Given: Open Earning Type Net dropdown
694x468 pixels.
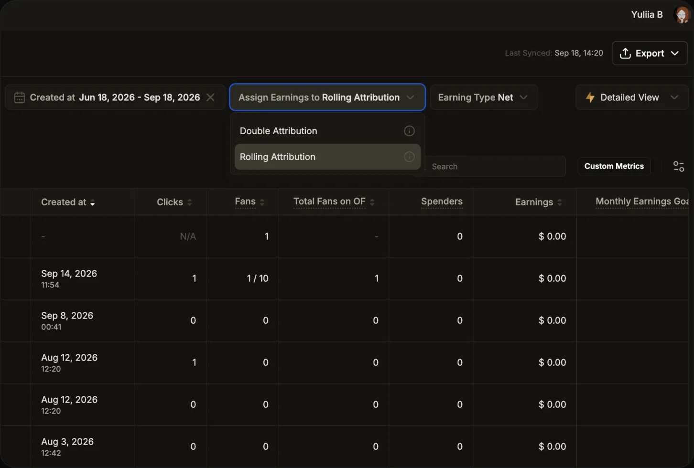Looking at the screenshot, I should point(484,97).
